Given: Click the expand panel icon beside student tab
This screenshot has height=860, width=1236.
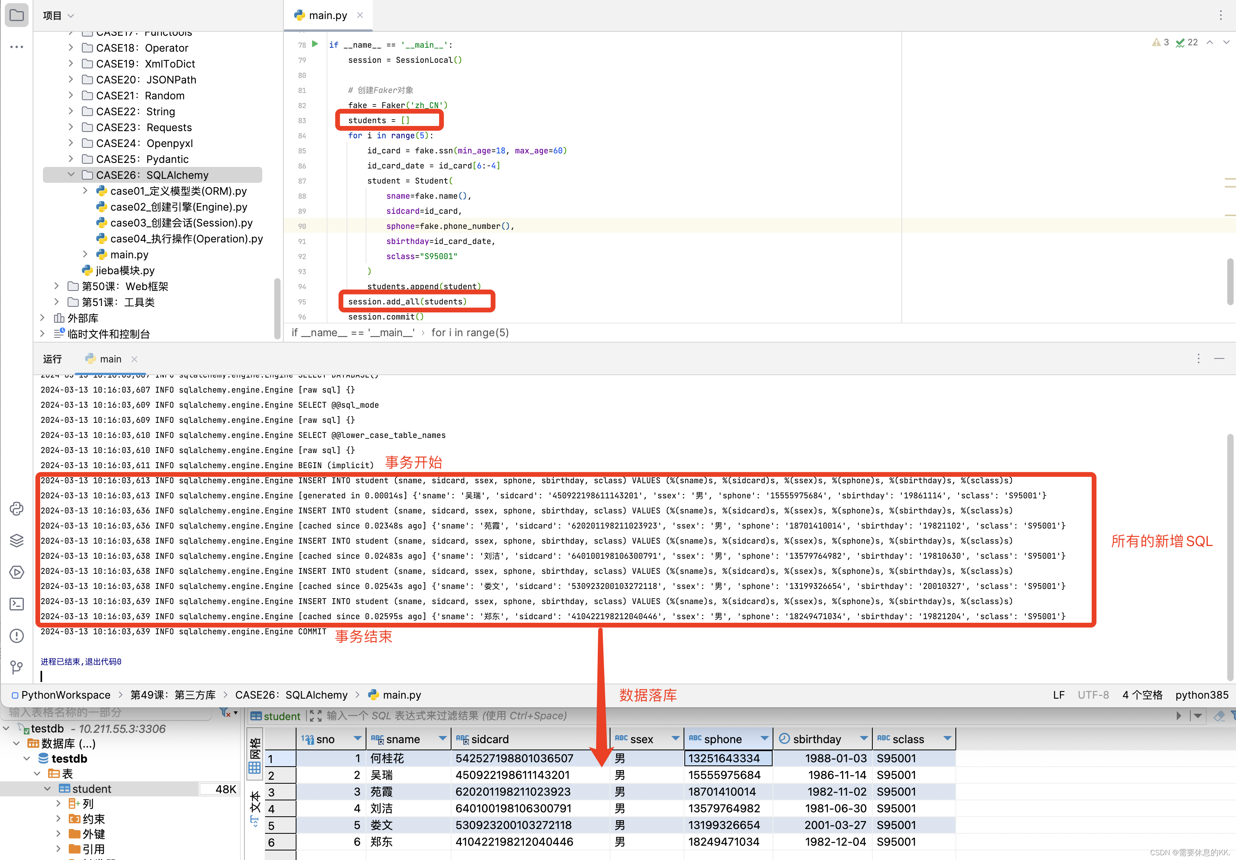Looking at the screenshot, I should tap(316, 716).
